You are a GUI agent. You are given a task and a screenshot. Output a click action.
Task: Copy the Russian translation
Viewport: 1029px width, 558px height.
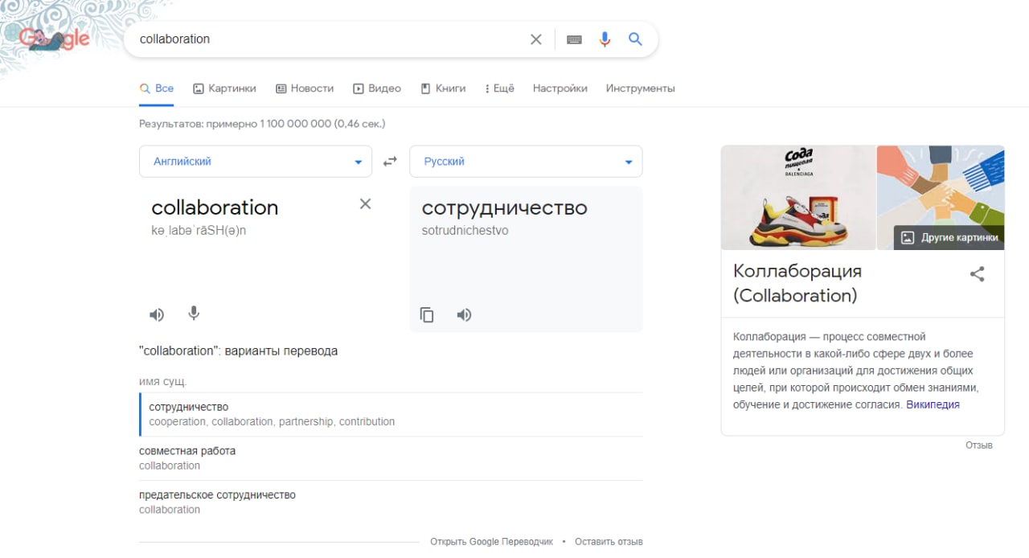[427, 315]
